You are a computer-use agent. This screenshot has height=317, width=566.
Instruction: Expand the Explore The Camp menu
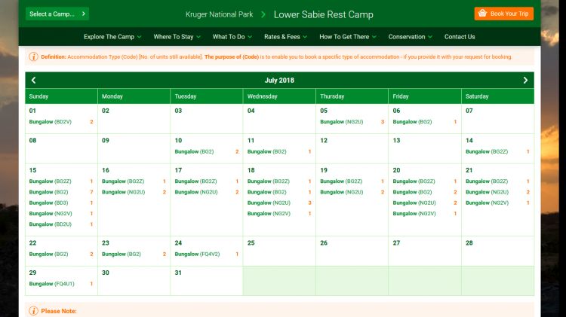pos(112,37)
